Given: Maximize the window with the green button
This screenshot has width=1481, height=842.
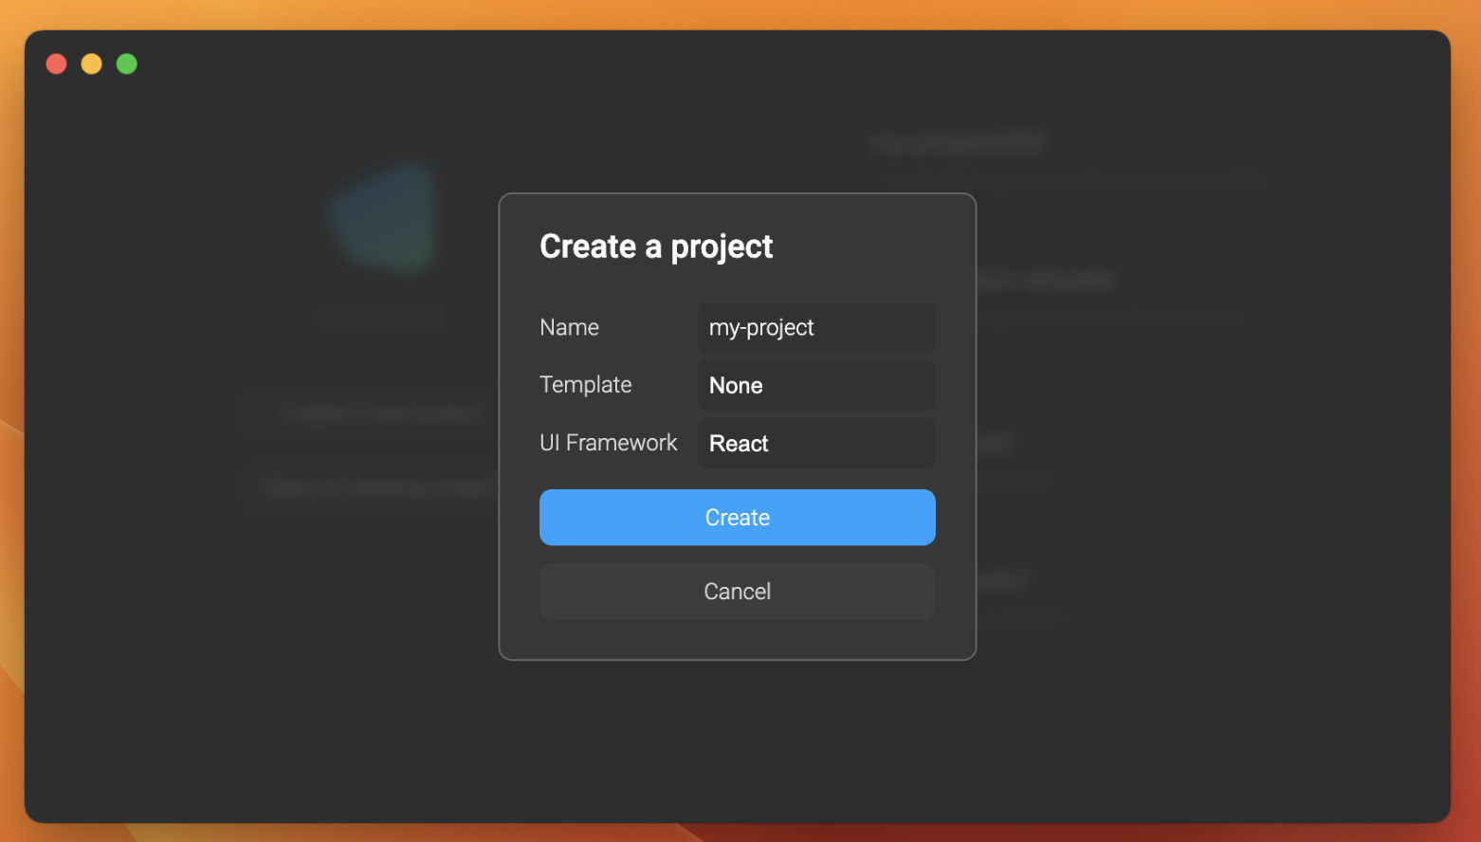Looking at the screenshot, I should pos(127,64).
